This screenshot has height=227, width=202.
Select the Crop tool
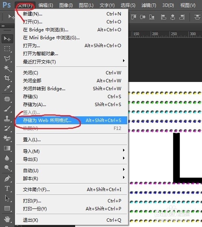tap(7, 78)
